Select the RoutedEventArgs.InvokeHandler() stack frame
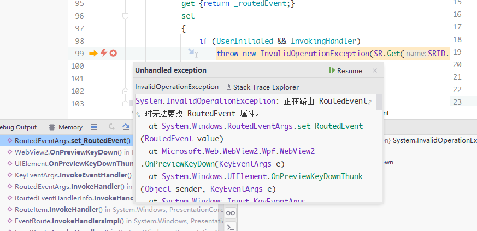 point(66,187)
